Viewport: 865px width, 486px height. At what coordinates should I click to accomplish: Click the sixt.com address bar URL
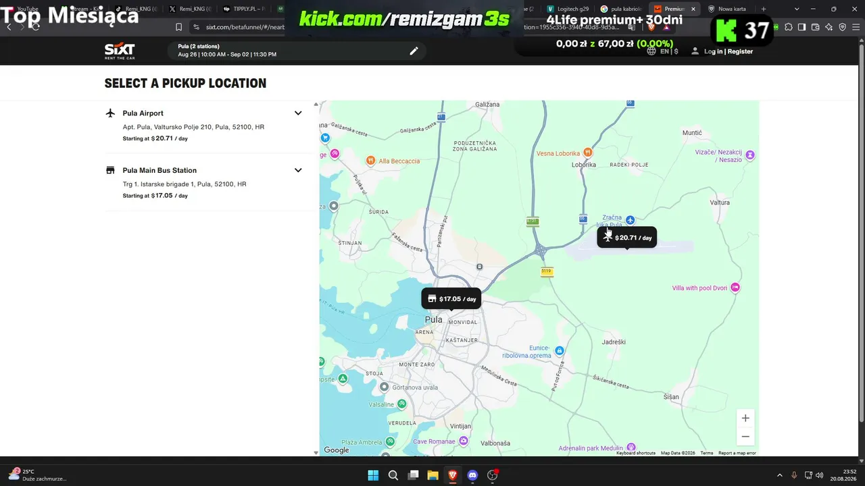click(x=245, y=27)
